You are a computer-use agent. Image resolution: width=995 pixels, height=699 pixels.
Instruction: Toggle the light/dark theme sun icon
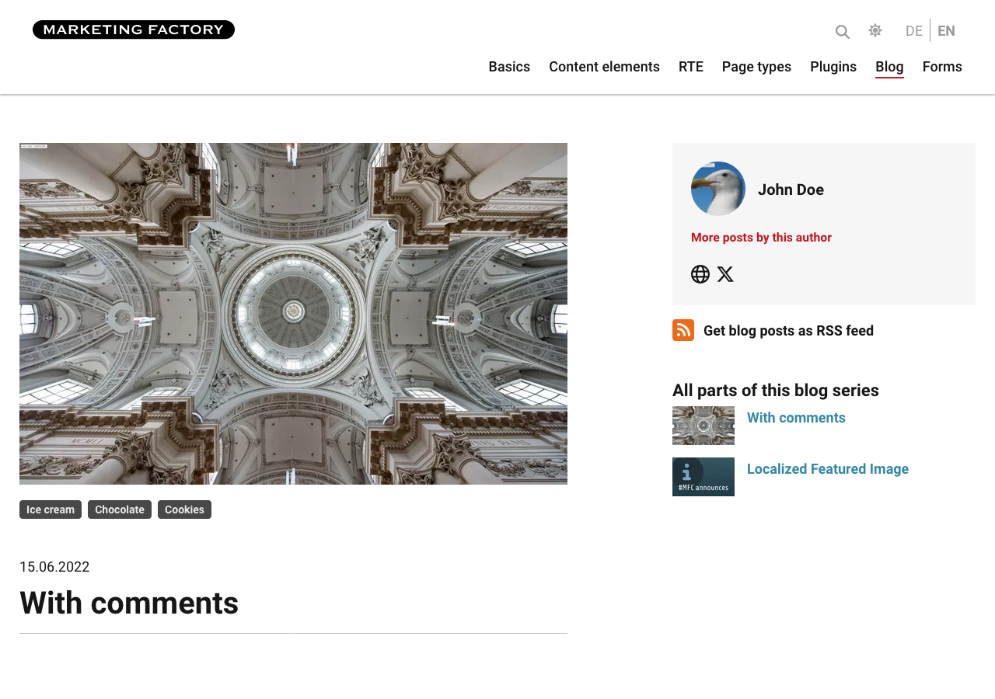[875, 30]
